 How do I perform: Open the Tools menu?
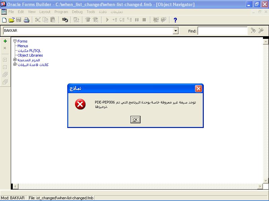click(91, 12)
